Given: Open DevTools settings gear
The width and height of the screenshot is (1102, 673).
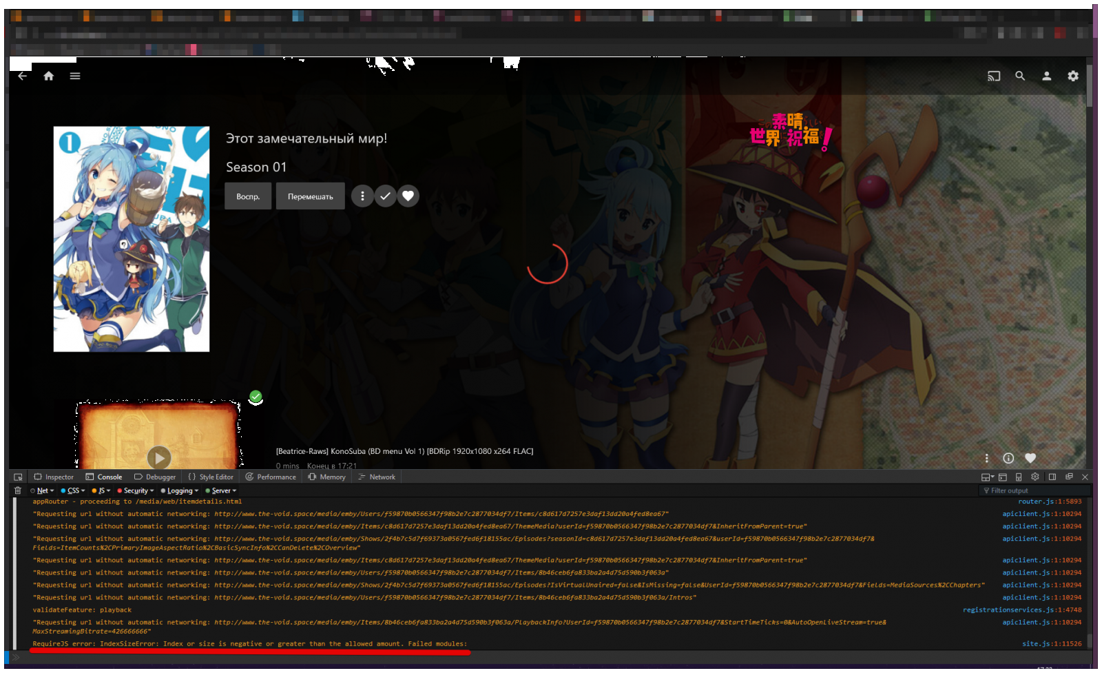Looking at the screenshot, I should click(1035, 476).
